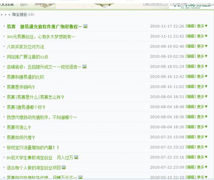The width and height of the screenshot is (214, 180).
Task: Expand 更多 menu for post dated 2010-08-04 18:36
Action: click(x=202, y=117)
